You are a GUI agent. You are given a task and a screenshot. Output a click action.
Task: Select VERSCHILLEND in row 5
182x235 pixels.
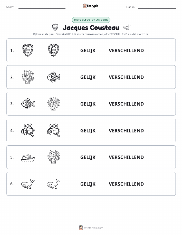(126, 157)
